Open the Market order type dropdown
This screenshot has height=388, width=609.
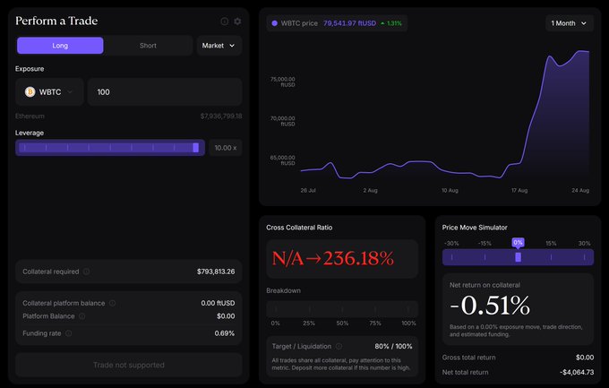tap(219, 46)
